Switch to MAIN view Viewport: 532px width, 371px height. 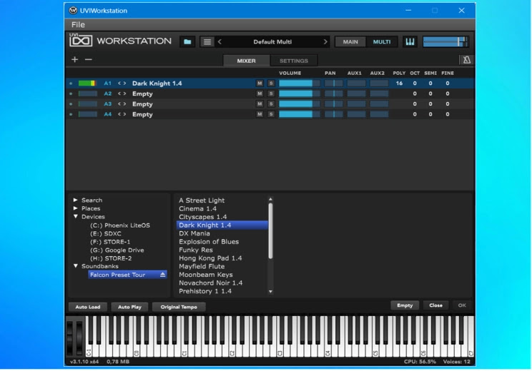[350, 41]
